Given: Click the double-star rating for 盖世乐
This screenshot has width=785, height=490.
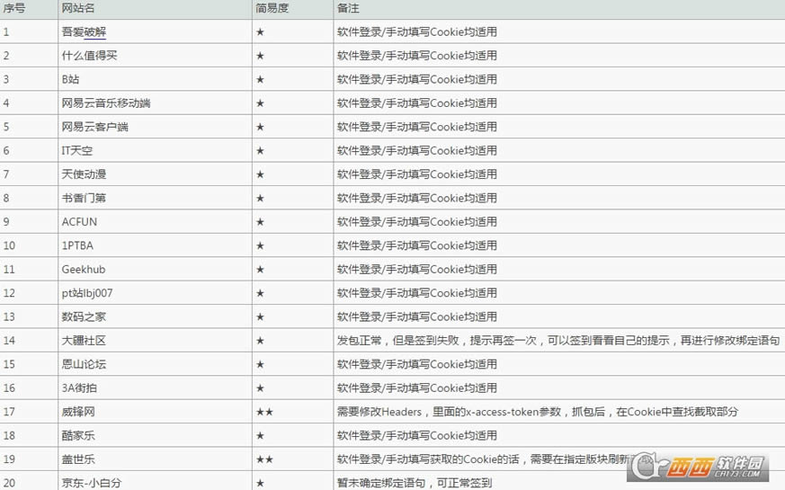Looking at the screenshot, I should coord(264,459).
